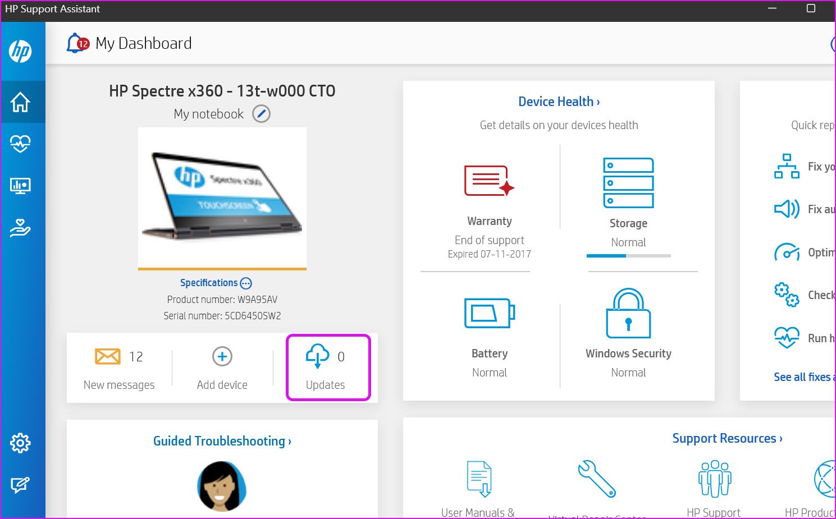Select the Home tab in sidebar
The height and width of the screenshot is (519, 836).
pyautogui.click(x=21, y=102)
